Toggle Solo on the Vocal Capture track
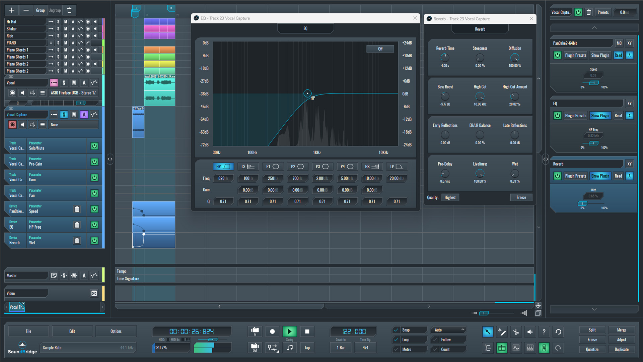Screen dimensions: 643x362 [64, 115]
